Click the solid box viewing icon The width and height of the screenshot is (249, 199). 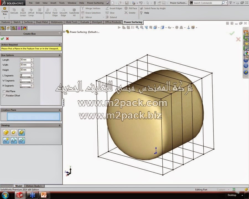[6, 132]
